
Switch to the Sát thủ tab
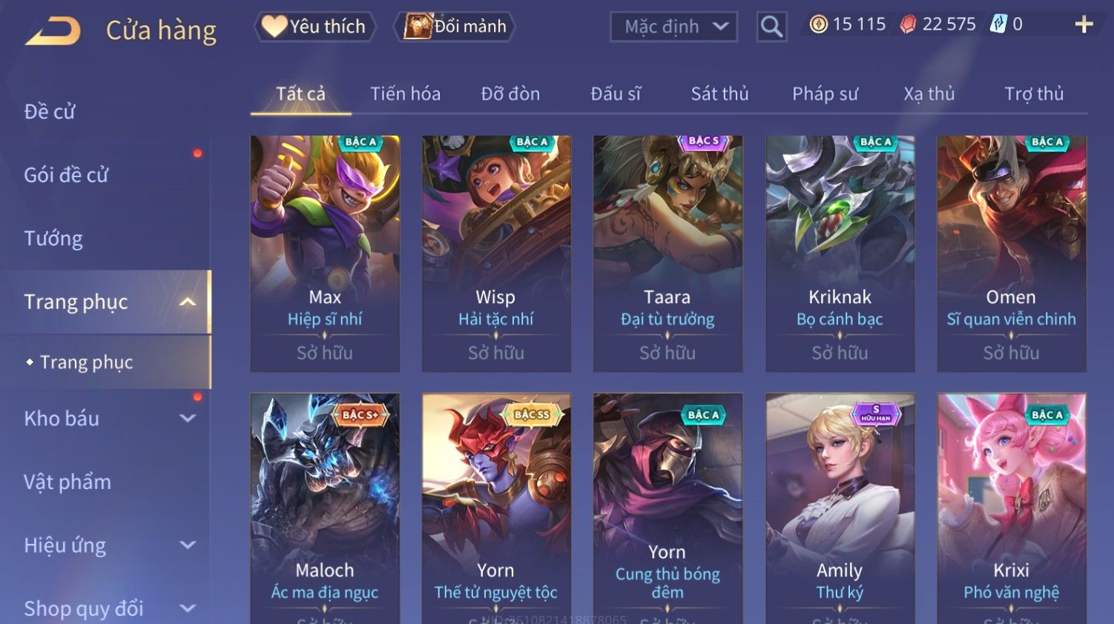click(719, 93)
